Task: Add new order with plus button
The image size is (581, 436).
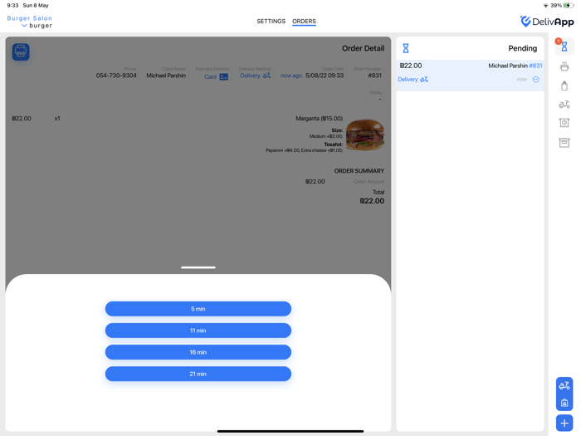Action: [x=564, y=423]
